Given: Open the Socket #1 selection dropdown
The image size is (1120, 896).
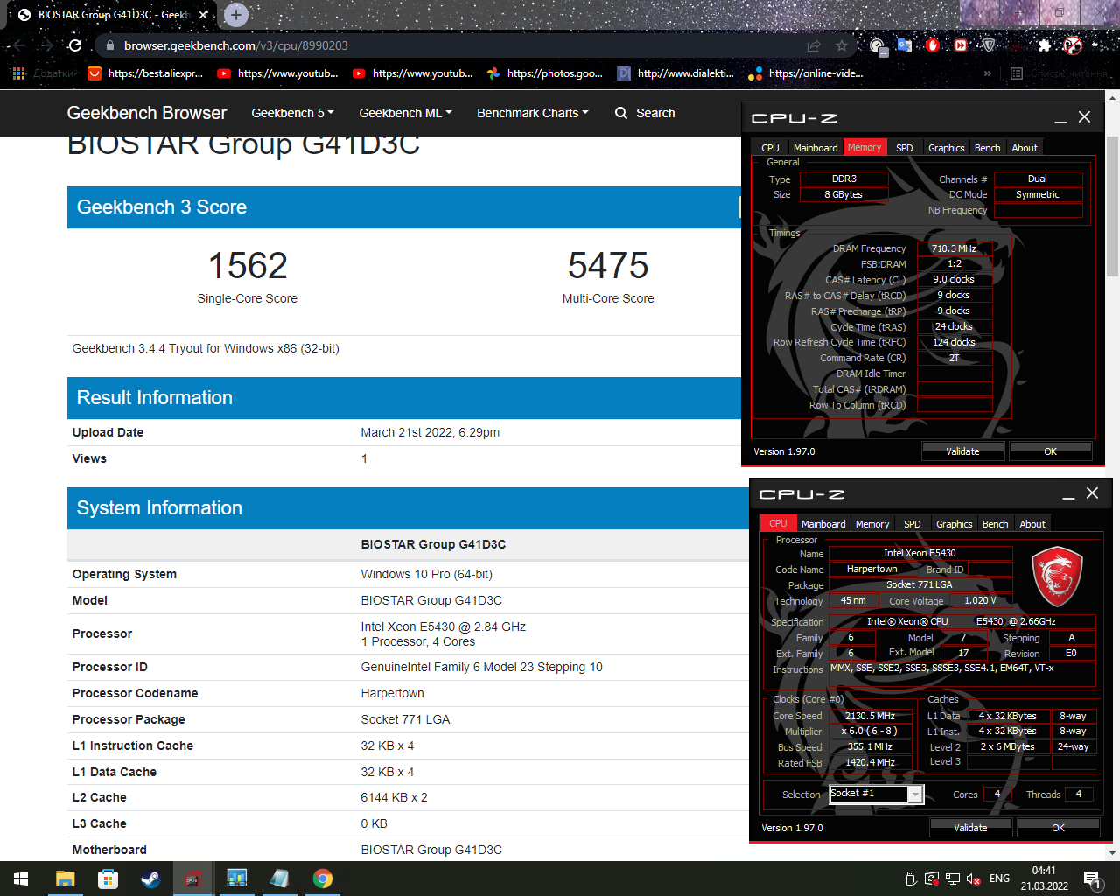Looking at the screenshot, I should (876, 794).
